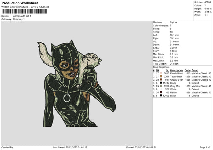The width and height of the screenshot is (213, 150).
Task: Click the 'Down:' label
Action: click(156, 45)
